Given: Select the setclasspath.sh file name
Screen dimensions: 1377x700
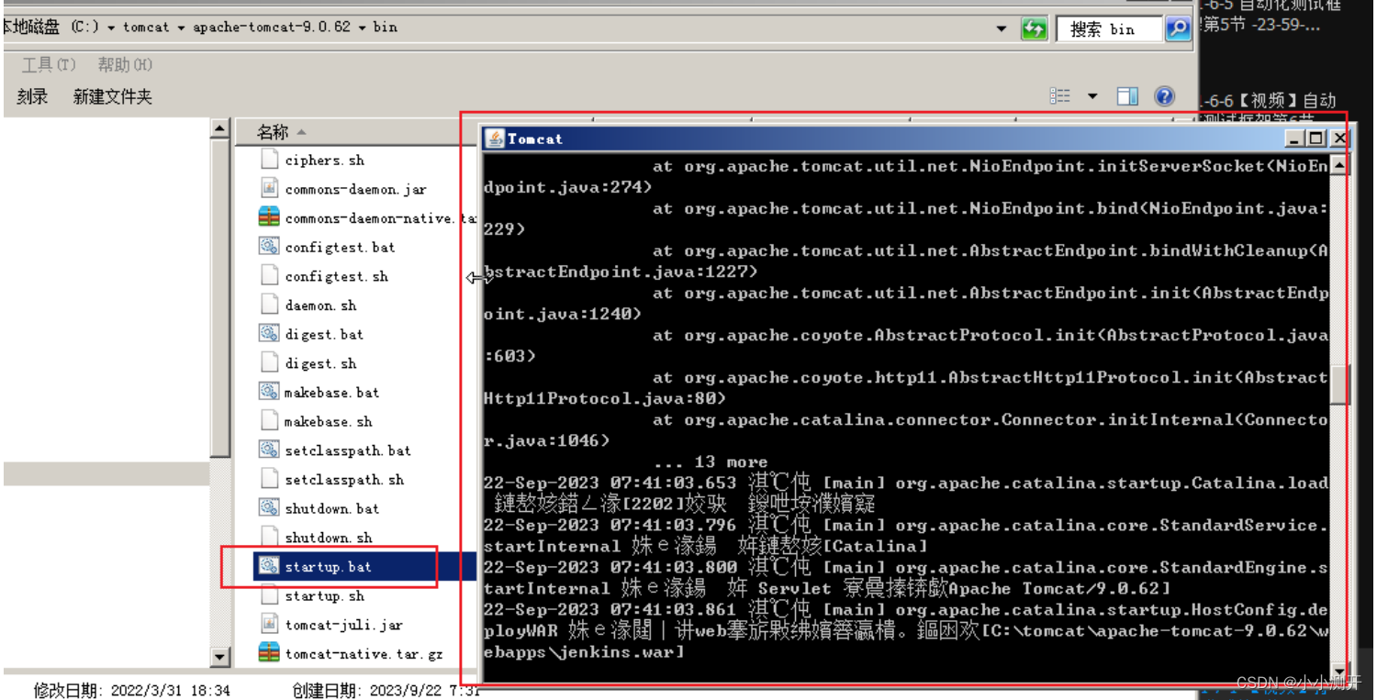Looking at the screenshot, I should (344, 480).
